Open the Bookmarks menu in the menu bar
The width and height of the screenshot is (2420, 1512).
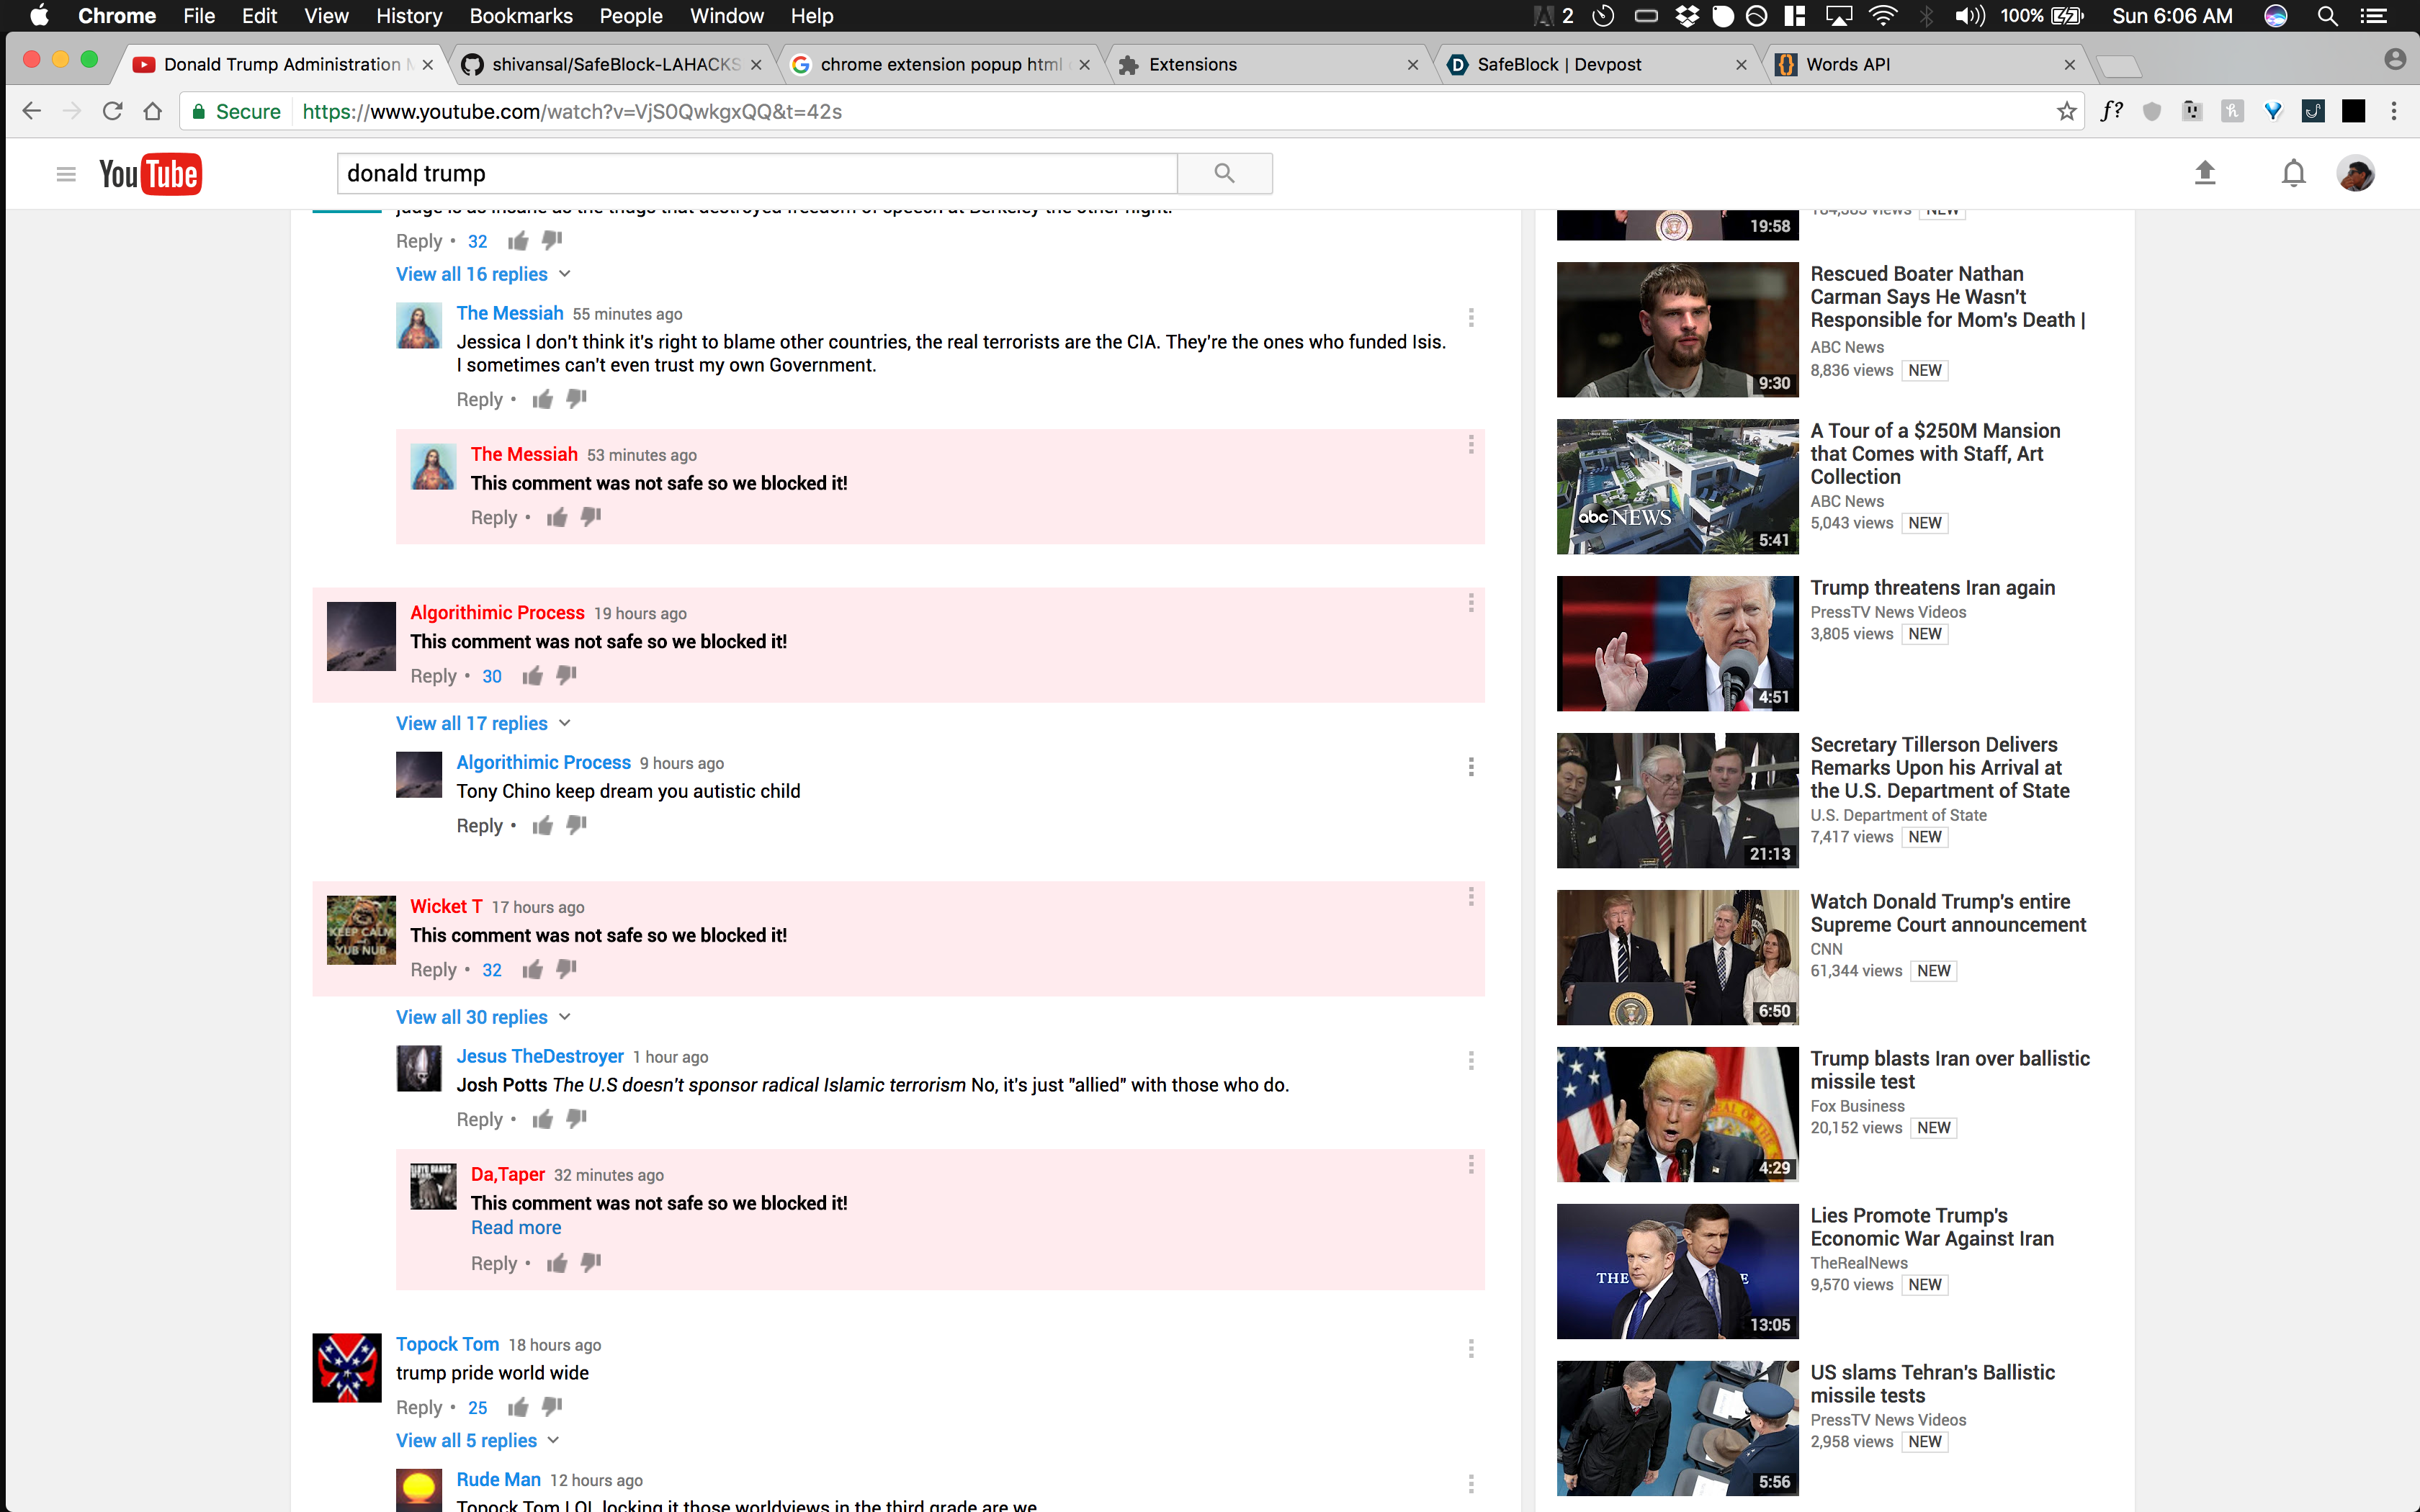(520, 16)
